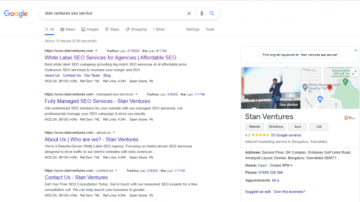Click the Save button
The height and width of the screenshot is (202, 360).
298,127
